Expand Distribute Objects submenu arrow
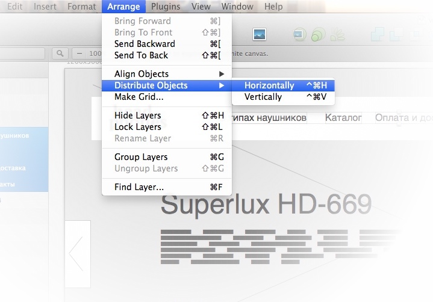 click(x=222, y=85)
